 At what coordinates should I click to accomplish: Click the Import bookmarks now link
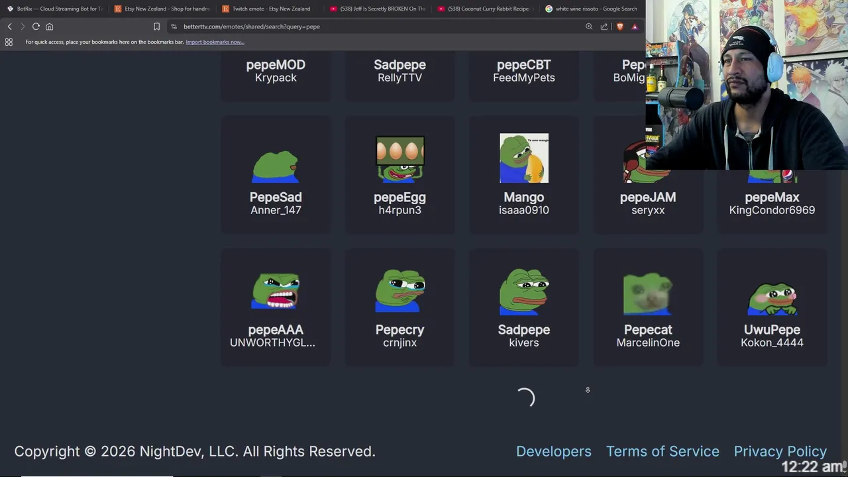click(x=215, y=42)
